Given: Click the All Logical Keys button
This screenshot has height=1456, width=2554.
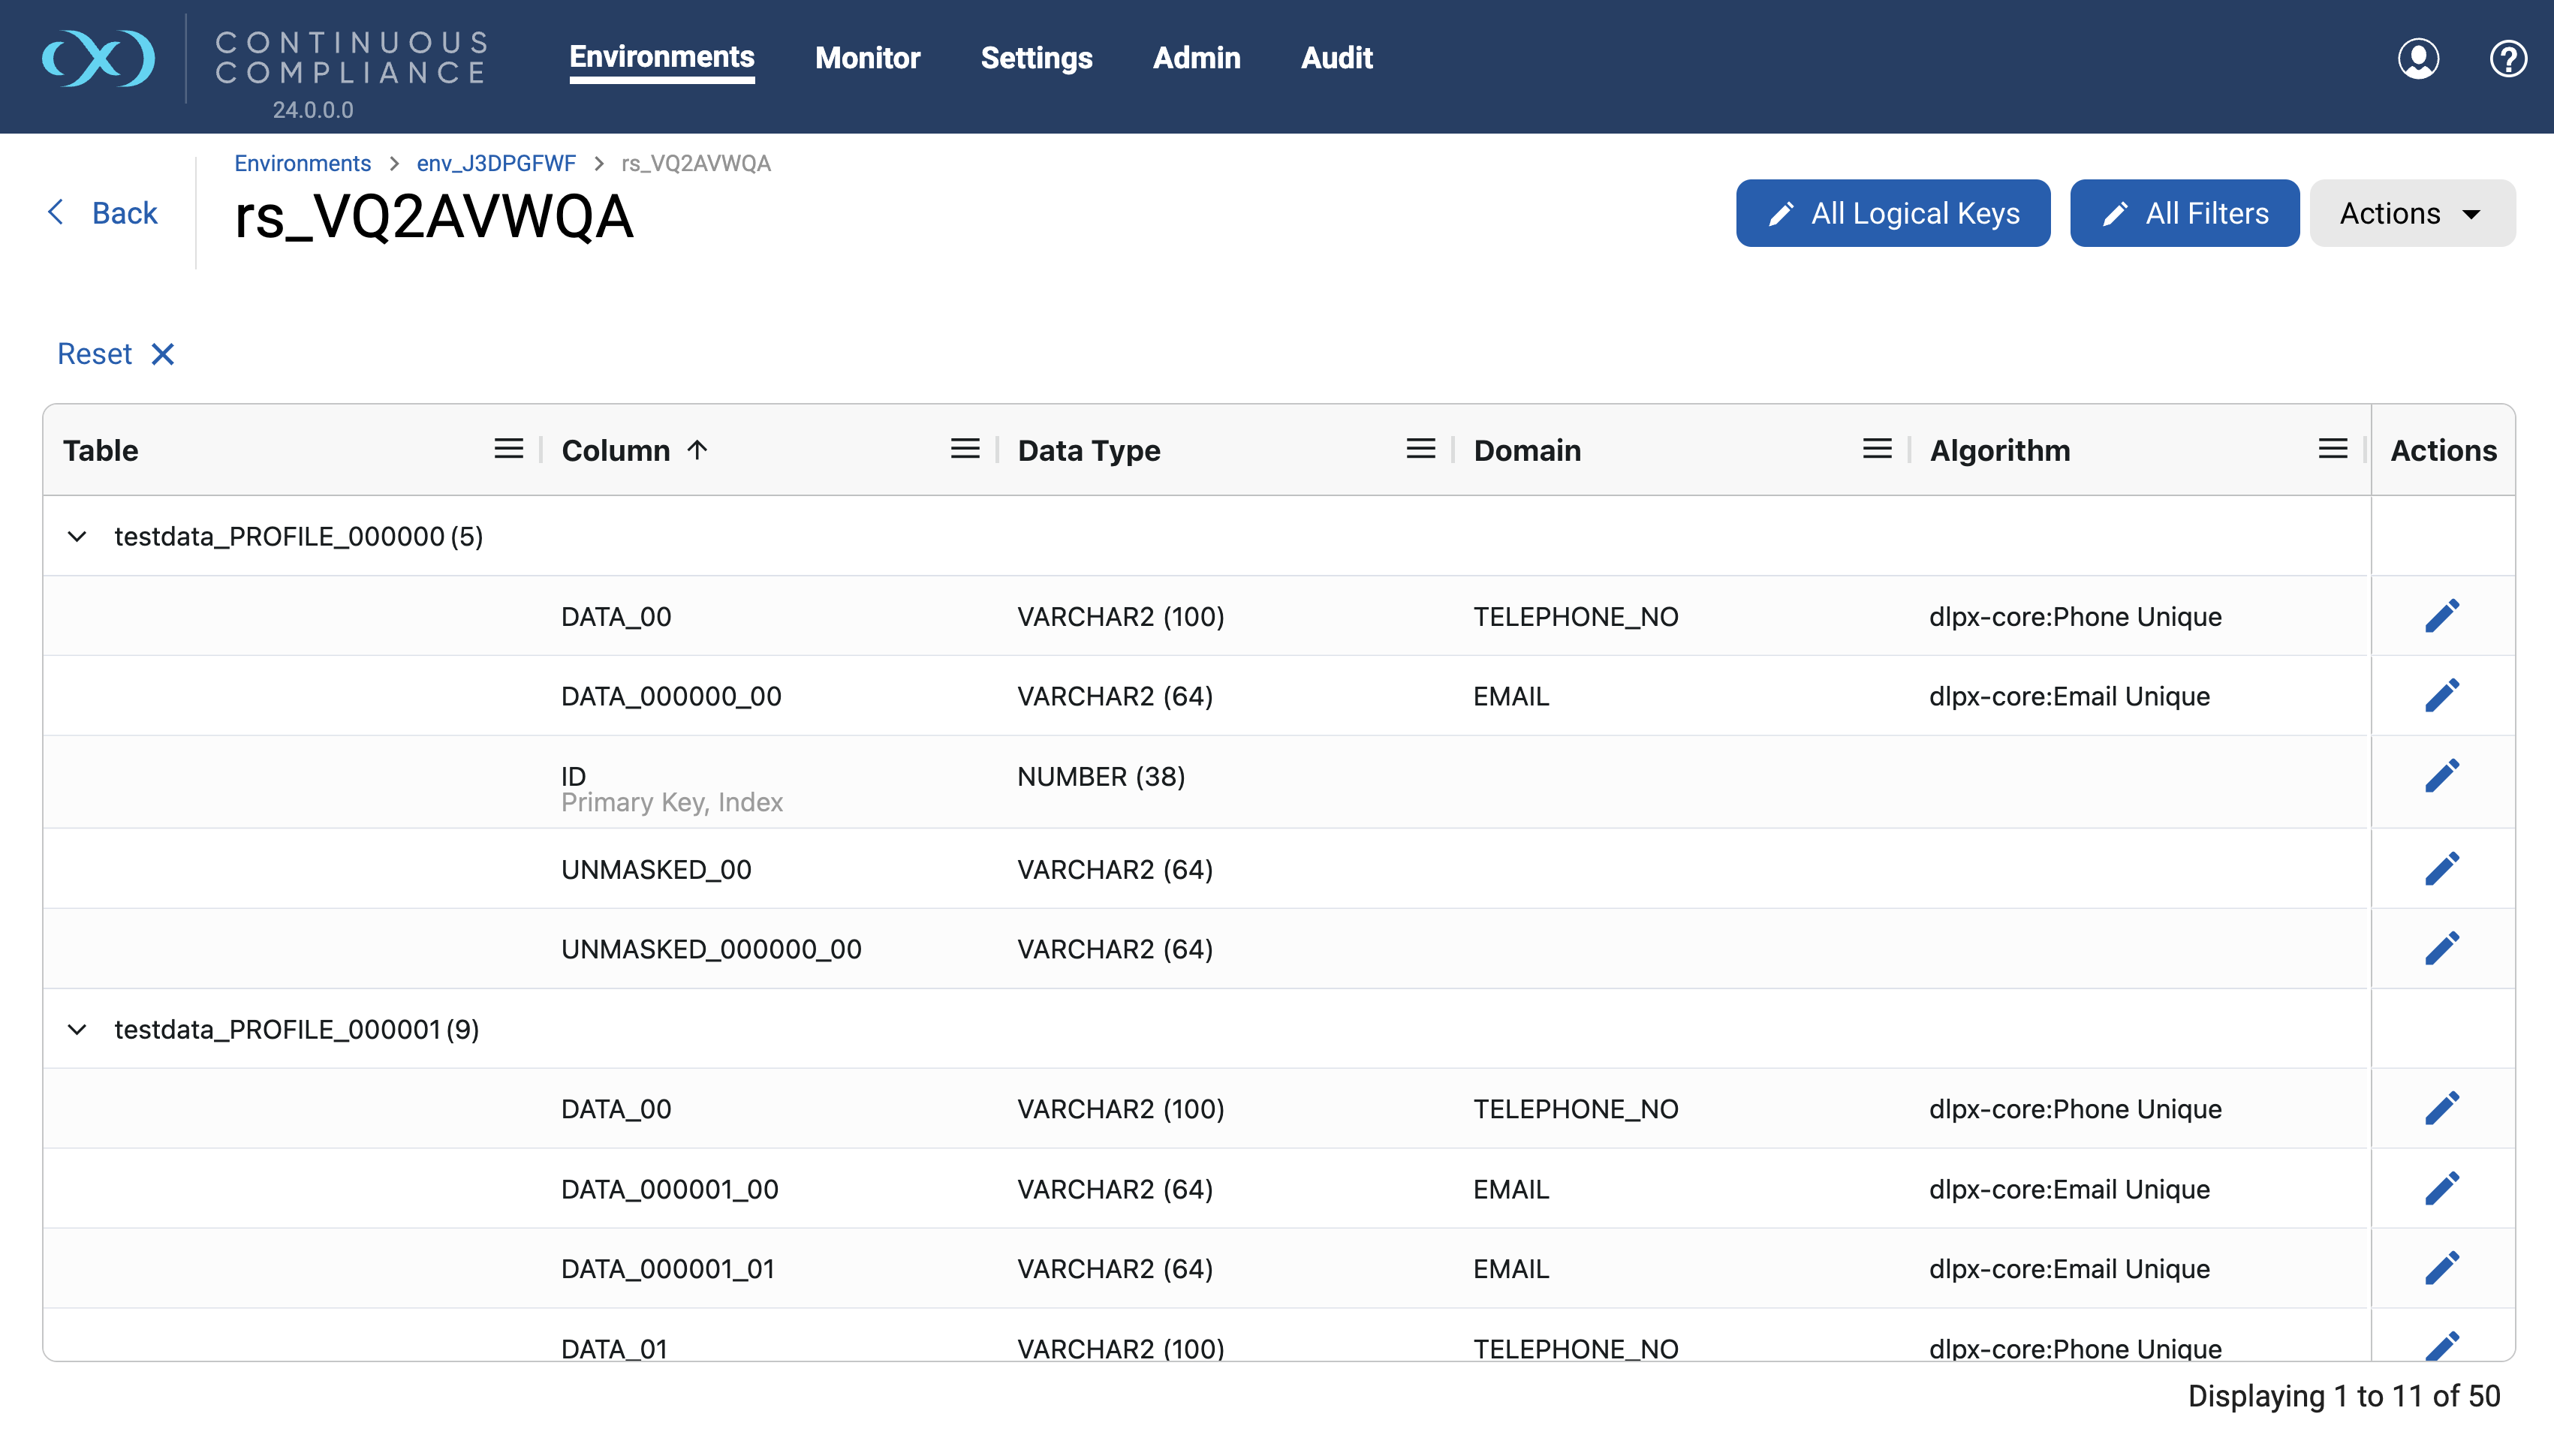Looking at the screenshot, I should point(1893,213).
